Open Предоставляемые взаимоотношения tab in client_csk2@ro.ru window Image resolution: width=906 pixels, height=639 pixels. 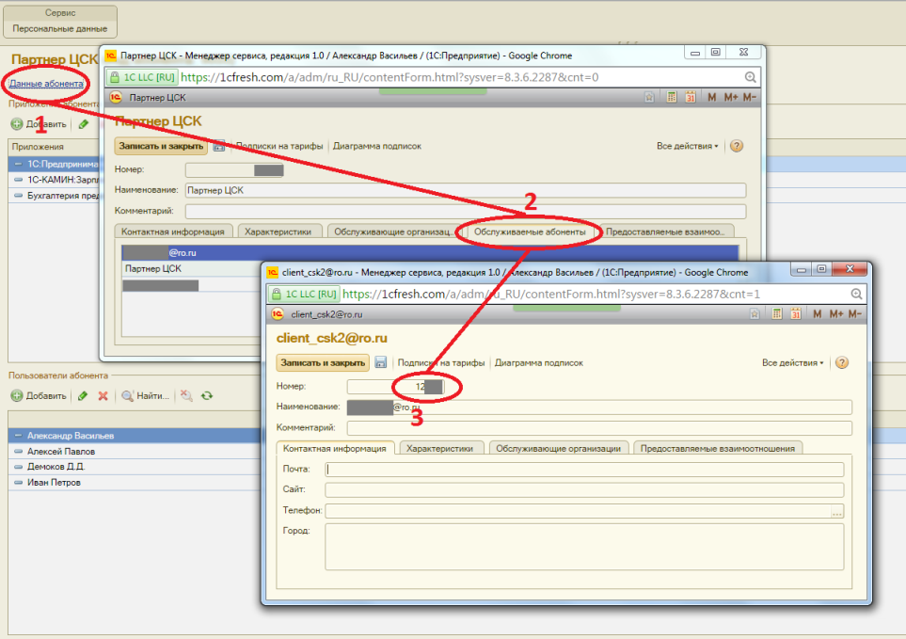[718, 448]
